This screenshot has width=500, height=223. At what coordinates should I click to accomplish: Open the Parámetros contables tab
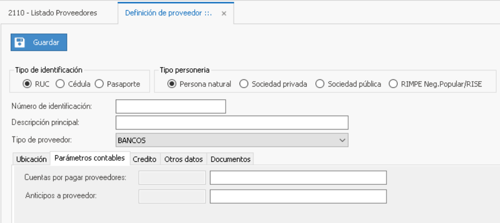(90, 159)
